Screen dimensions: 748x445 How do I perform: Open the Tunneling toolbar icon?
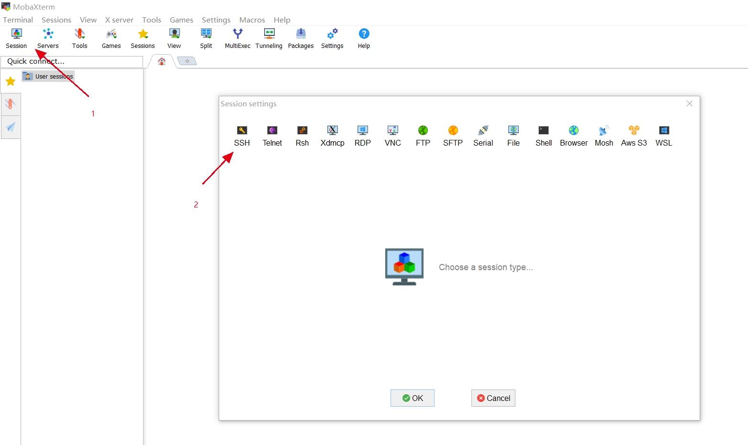click(x=269, y=39)
